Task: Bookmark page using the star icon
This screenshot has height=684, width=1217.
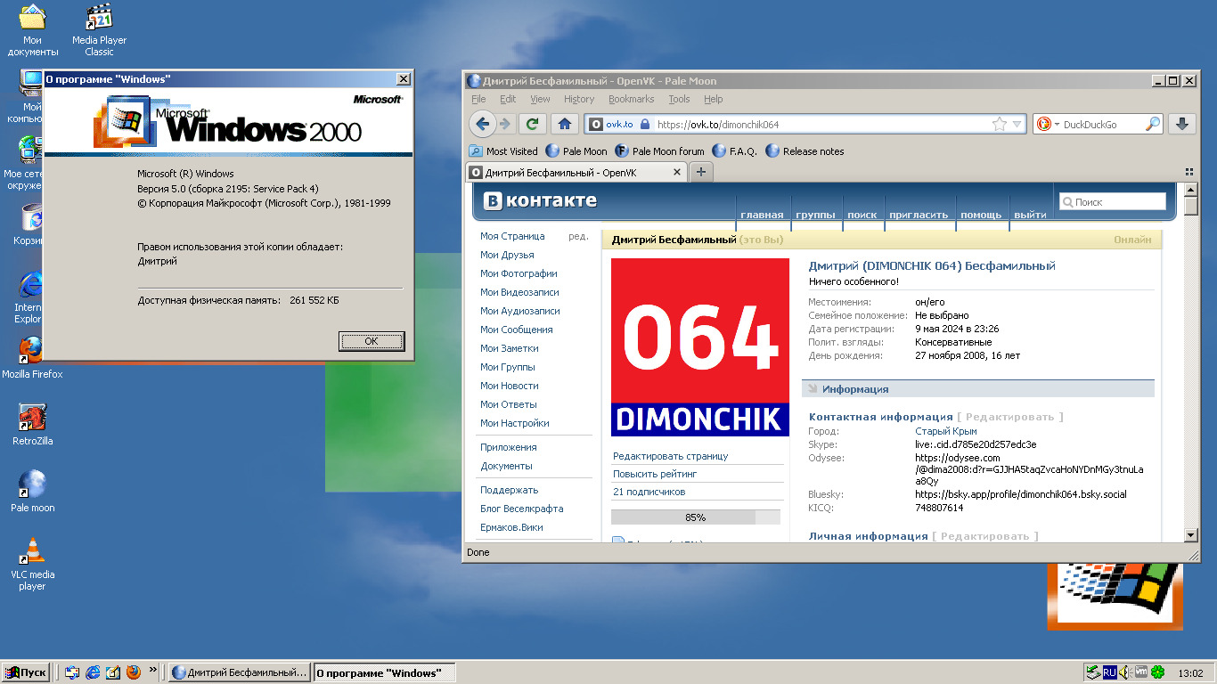Action: [1000, 125]
